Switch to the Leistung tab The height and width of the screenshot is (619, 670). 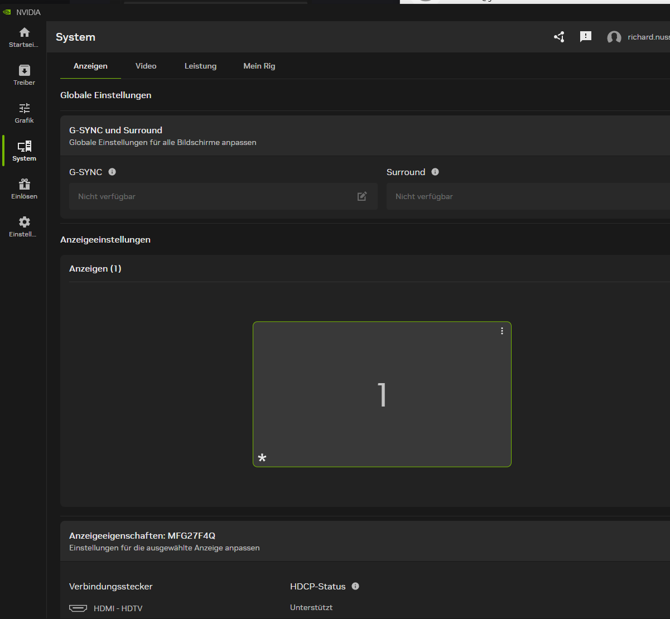click(200, 66)
